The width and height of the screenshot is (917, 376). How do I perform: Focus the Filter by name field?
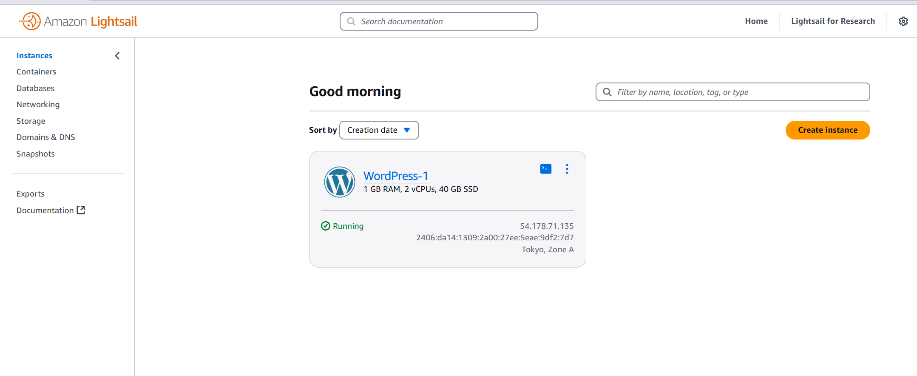733,92
